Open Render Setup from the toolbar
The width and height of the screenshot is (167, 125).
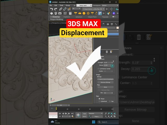tap(56, 13)
